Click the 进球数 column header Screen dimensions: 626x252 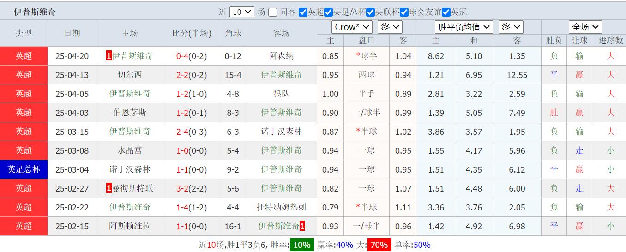[x=610, y=41]
